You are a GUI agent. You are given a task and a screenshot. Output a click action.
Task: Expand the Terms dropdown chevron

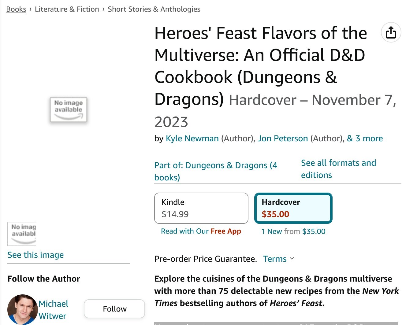pyautogui.click(x=292, y=259)
